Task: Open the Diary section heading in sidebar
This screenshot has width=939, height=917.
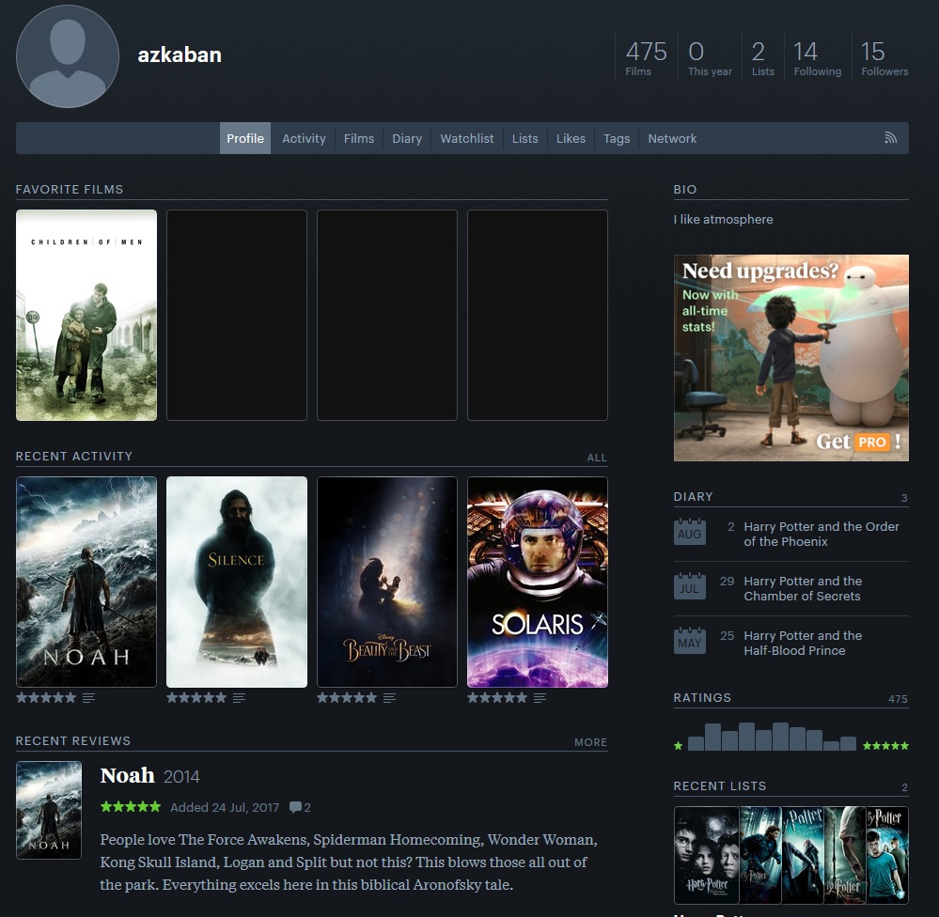Action: click(693, 496)
